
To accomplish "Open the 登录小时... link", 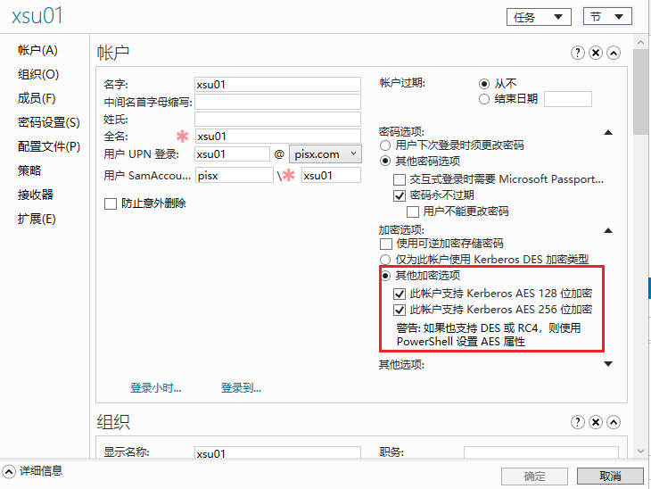I will 156,388.
